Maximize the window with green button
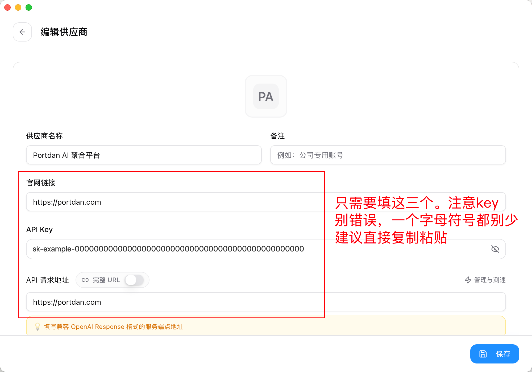The width and height of the screenshot is (532, 372). (29, 7)
